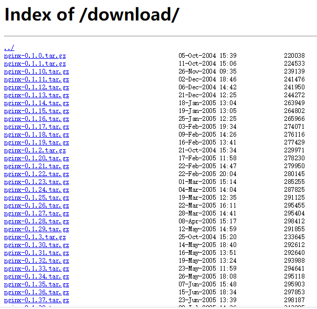Click nginx-0.1.18.tar.gz
This screenshot has width=317, height=309.
[x=36, y=135]
